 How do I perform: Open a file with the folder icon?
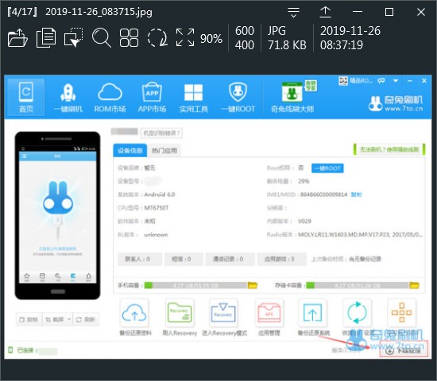(17, 37)
